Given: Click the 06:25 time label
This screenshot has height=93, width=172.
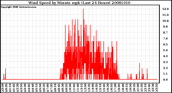Looking at the screenshot, I should pyautogui.click(x=44, y=88).
